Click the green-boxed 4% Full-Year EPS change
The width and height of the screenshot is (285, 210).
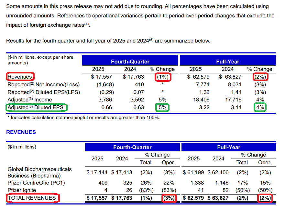260,108
